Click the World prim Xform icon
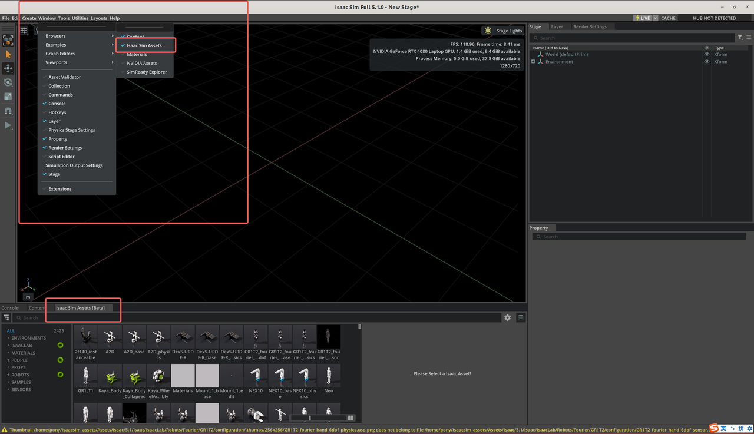This screenshot has height=434, width=754. point(540,54)
